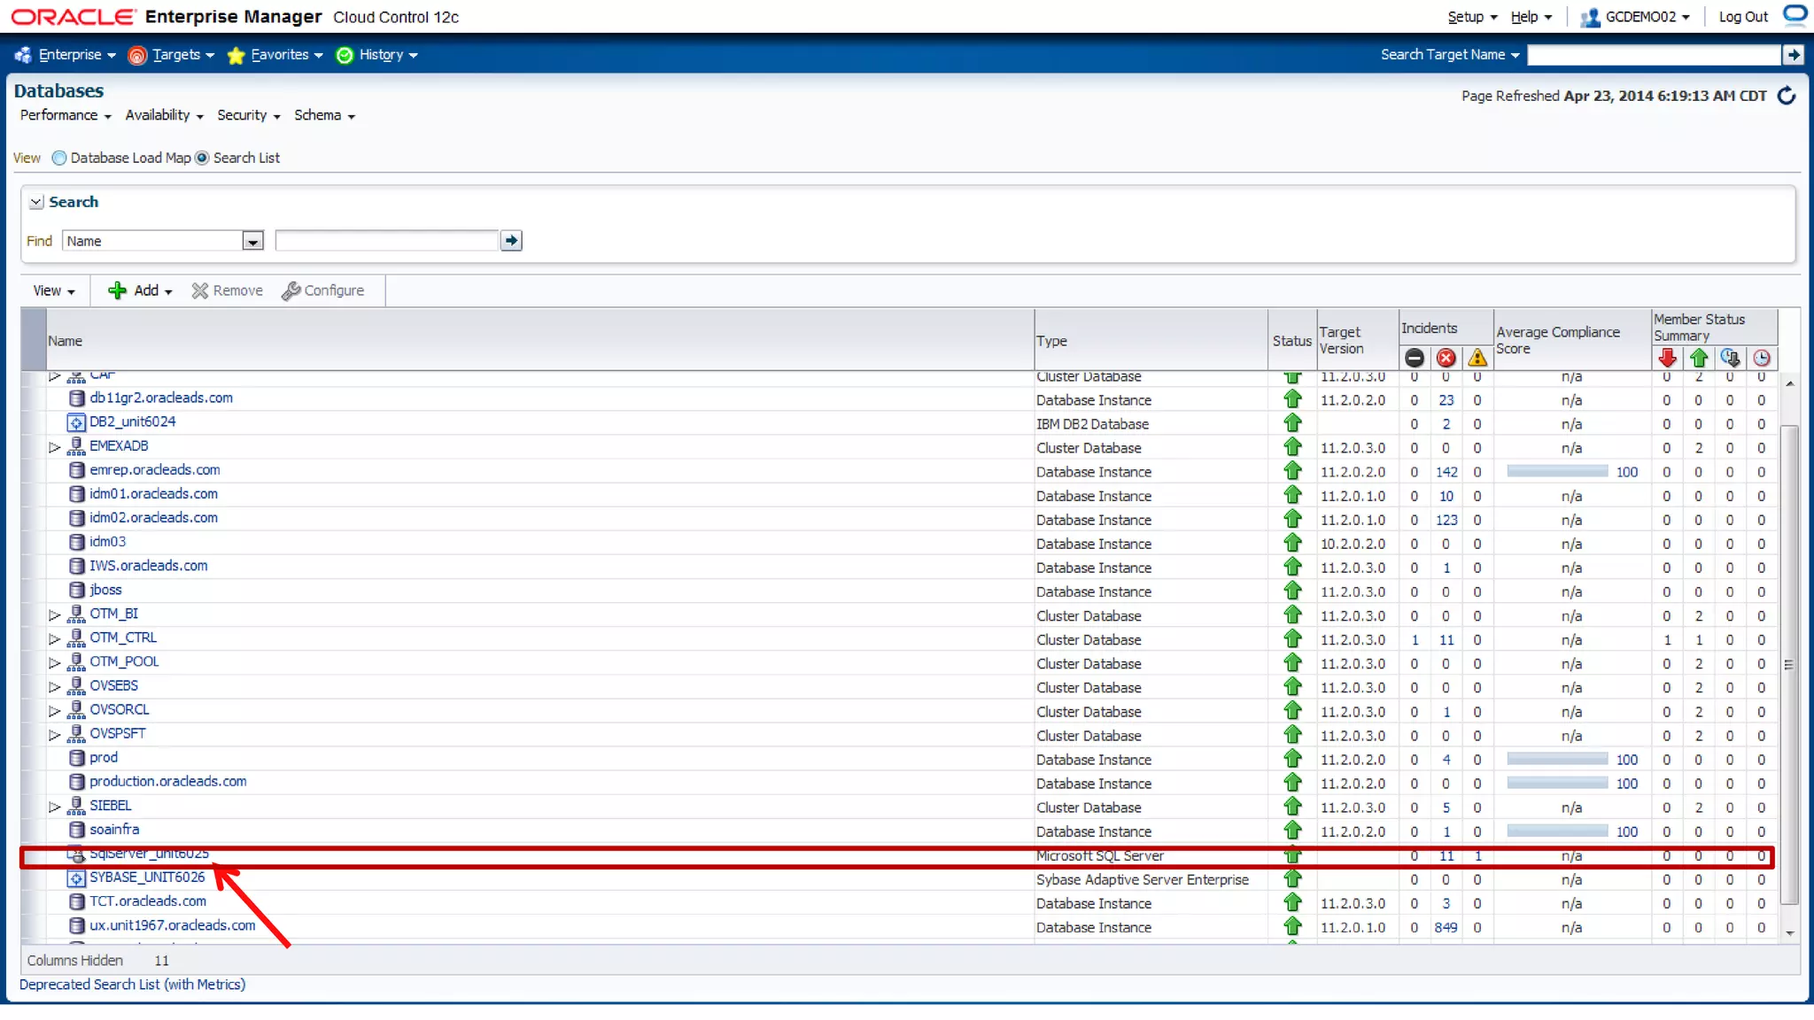This screenshot has width=1814, height=1020.
Task: Click the 142 incidents link for emrep
Action: [1446, 472]
